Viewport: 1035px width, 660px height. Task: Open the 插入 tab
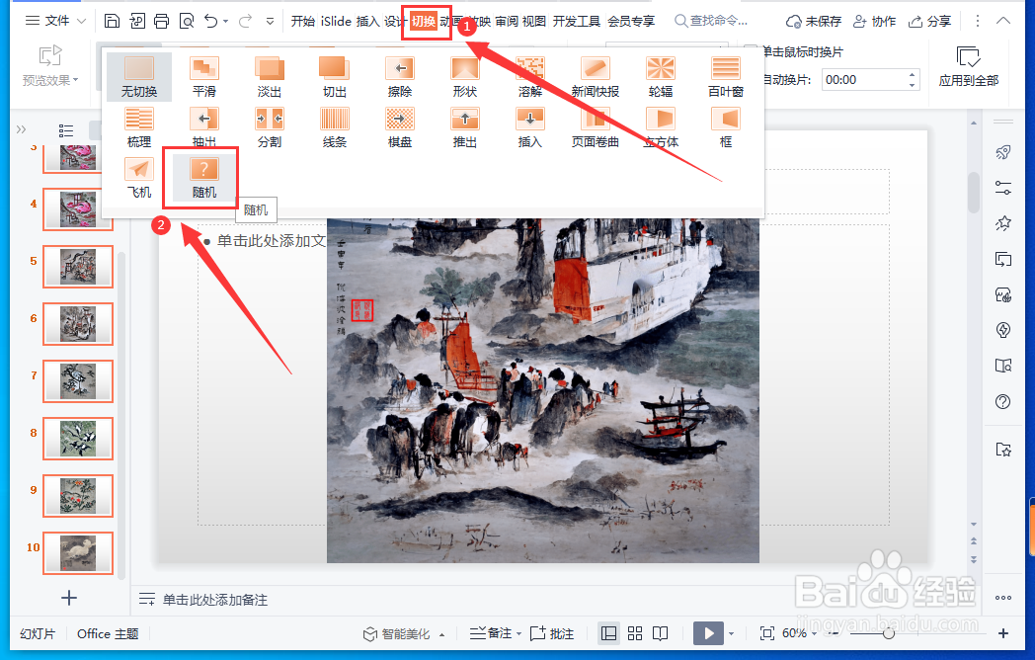pos(368,21)
